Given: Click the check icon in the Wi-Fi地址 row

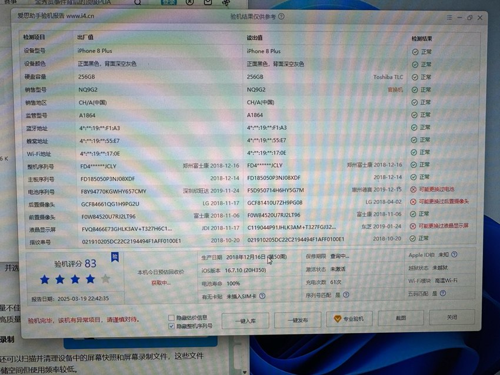Looking at the screenshot, I should tap(414, 152).
